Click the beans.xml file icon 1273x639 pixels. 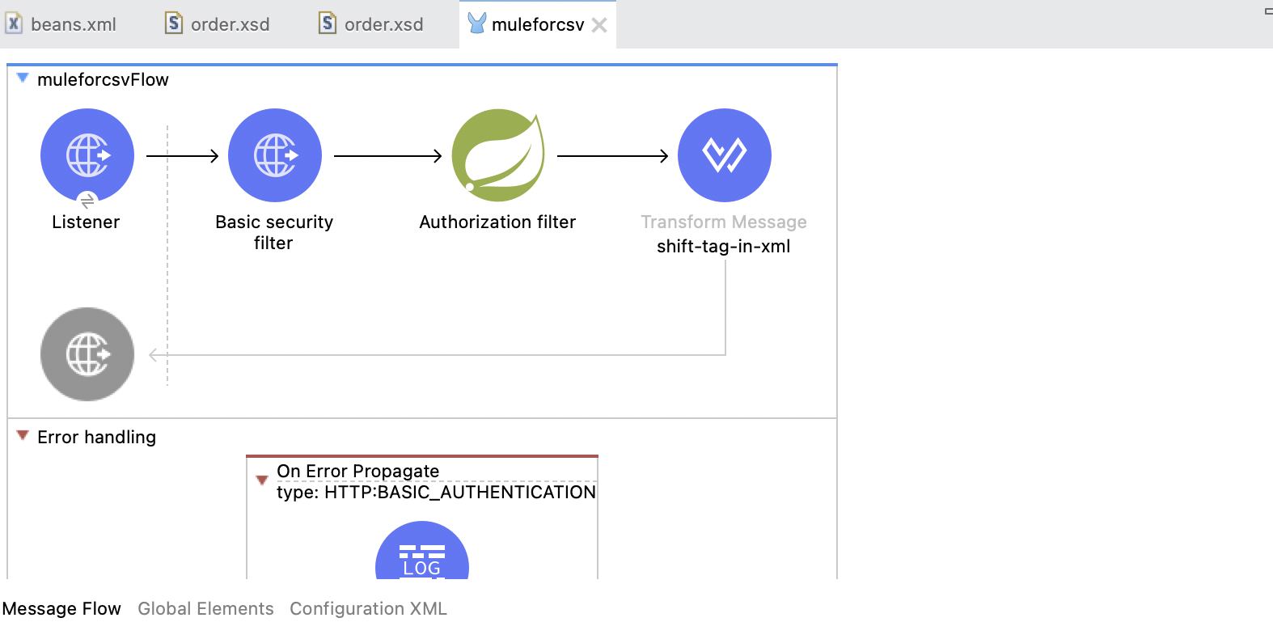point(14,23)
